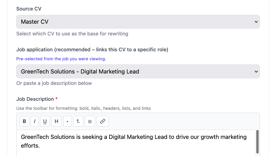Insert a header using H button
Image resolution: width=277 pixels, height=156 pixels.
click(x=57, y=121)
